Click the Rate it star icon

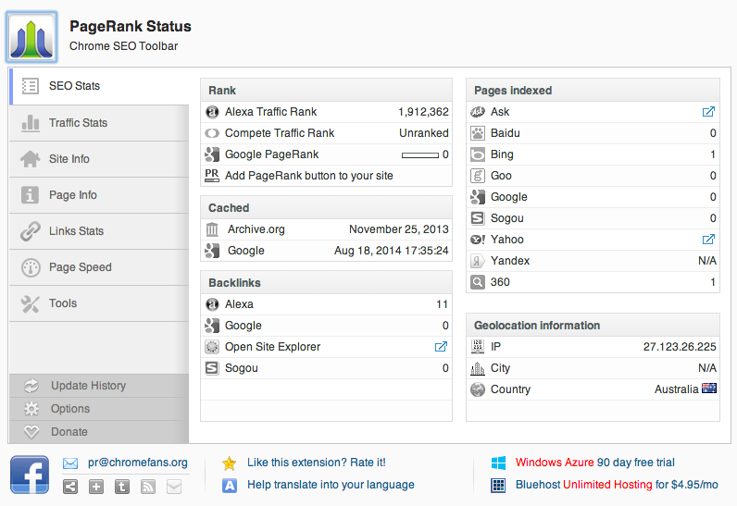click(229, 463)
